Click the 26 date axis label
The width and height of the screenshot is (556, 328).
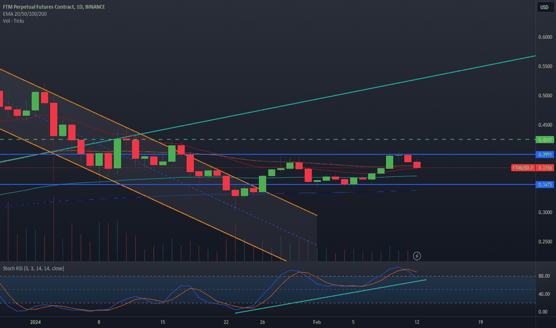point(262,322)
